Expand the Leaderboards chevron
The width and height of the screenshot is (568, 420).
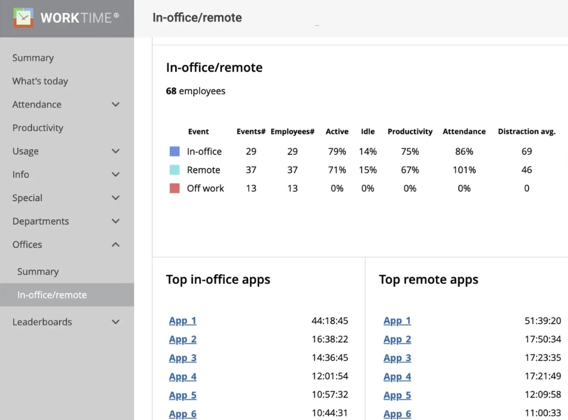[115, 322]
